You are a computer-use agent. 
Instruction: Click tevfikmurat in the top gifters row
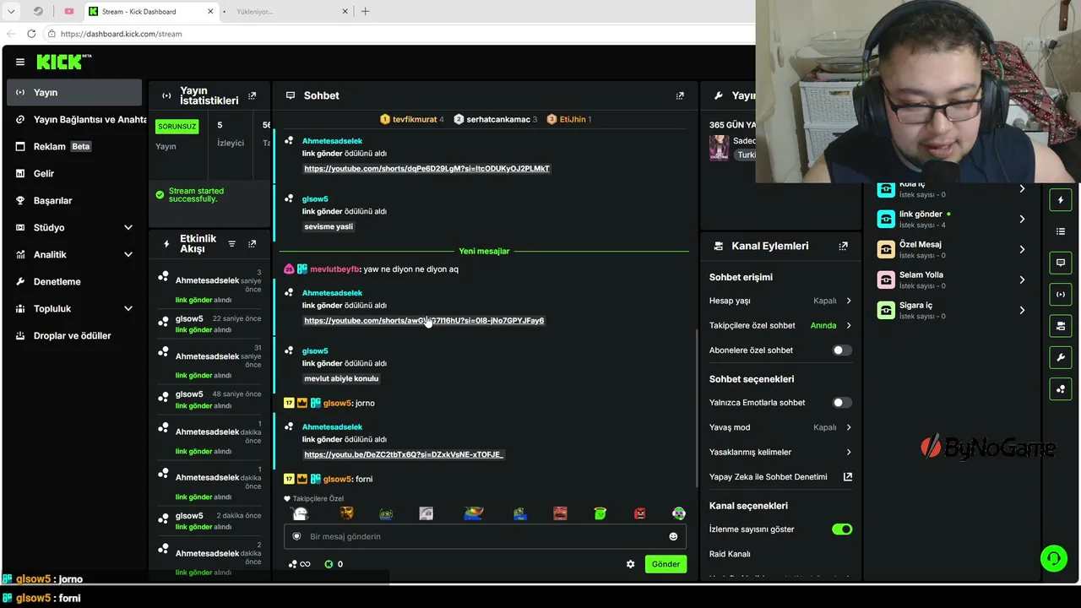click(415, 120)
